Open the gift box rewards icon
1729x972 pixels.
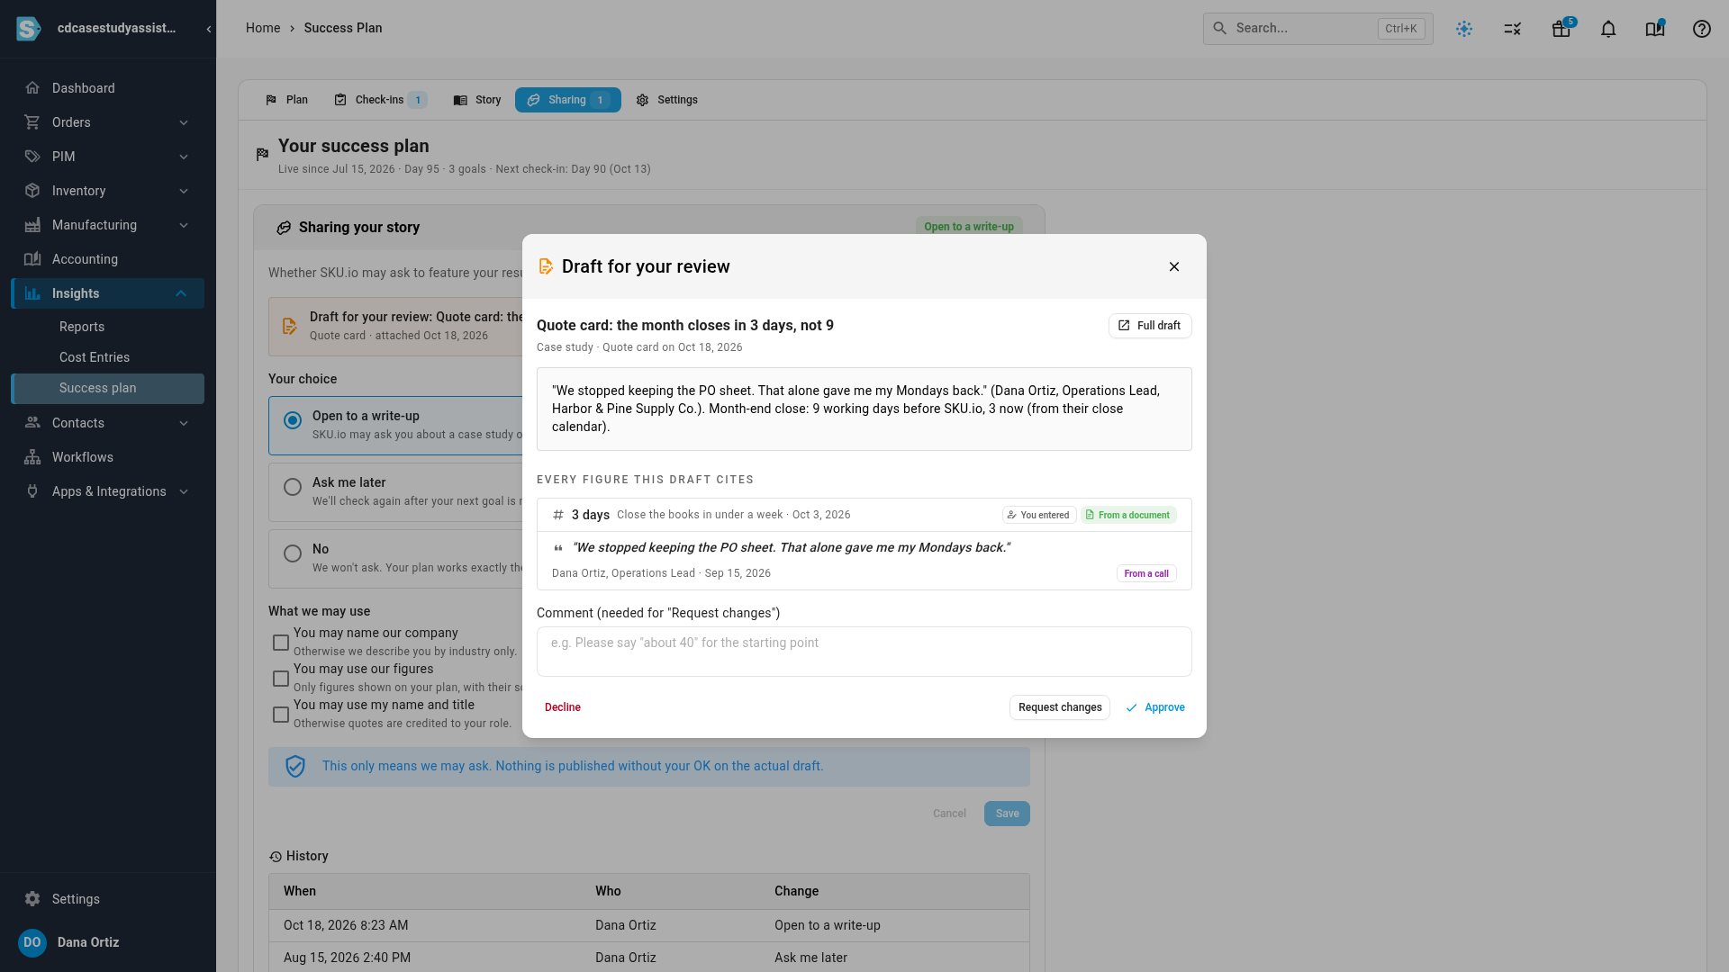pyautogui.click(x=1562, y=29)
